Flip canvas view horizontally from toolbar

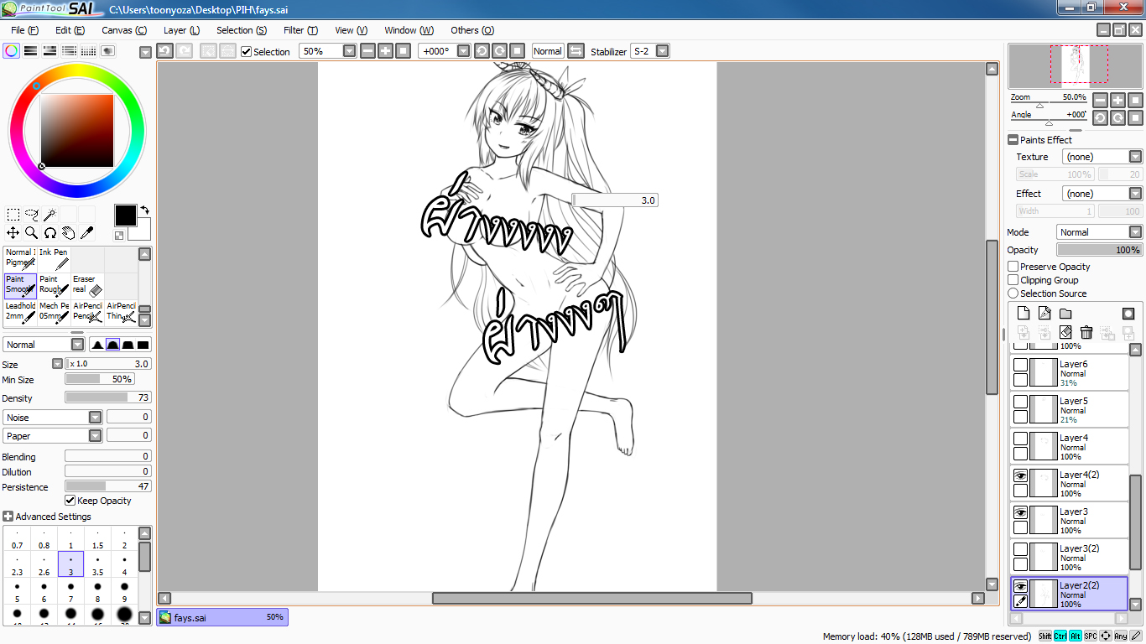pyautogui.click(x=576, y=51)
